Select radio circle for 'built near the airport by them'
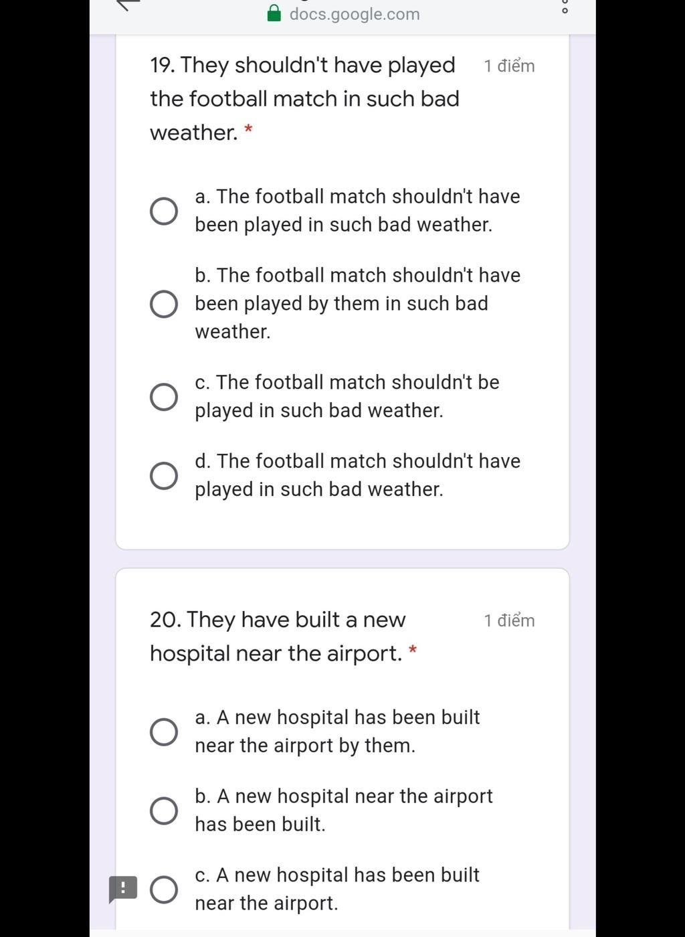The image size is (685, 937). 164,732
